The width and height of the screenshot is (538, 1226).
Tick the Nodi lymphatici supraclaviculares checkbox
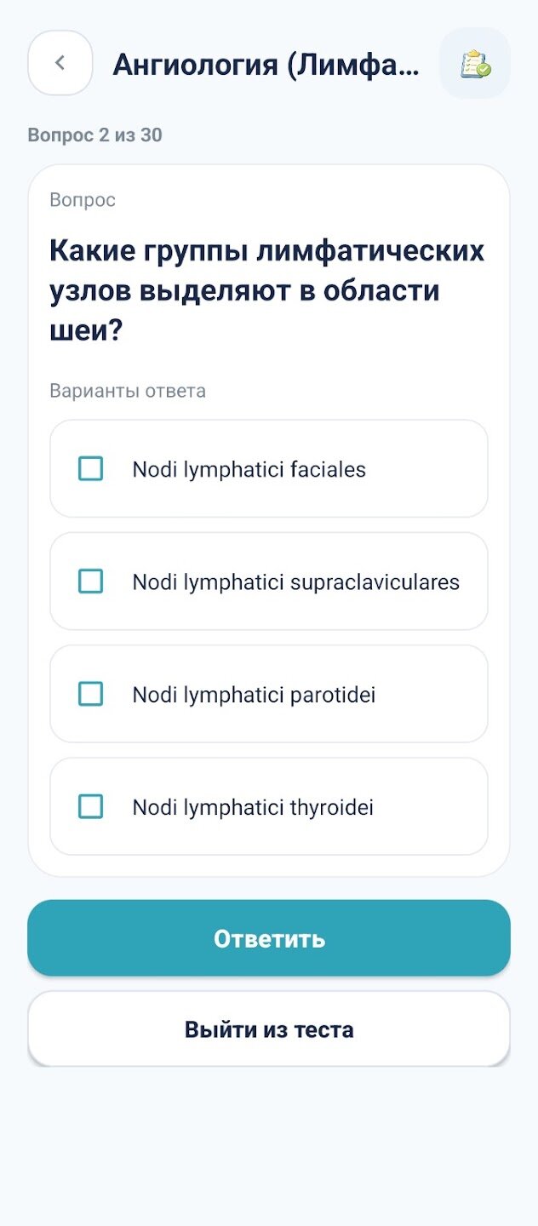pos(90,581)
